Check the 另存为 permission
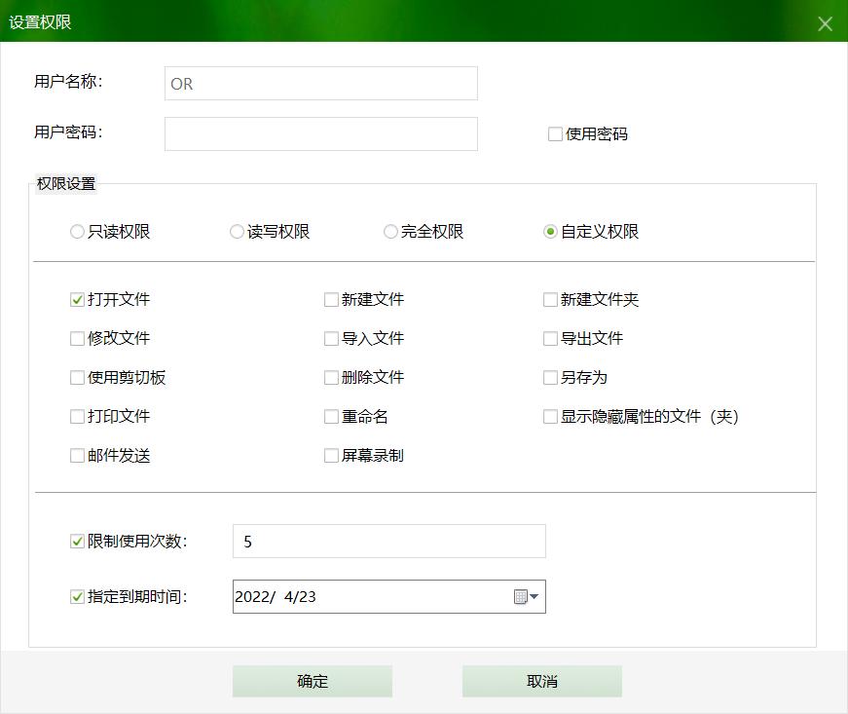 550,377
